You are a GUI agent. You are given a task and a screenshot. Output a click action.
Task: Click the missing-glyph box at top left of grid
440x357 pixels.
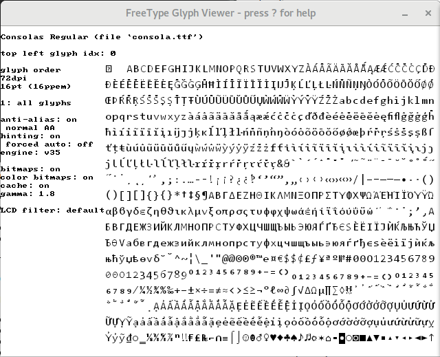coord(109,69)
